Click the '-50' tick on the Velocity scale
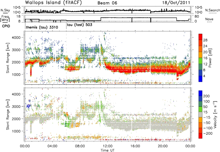Screen dimensions: 220x152 (x=207, y=123)
